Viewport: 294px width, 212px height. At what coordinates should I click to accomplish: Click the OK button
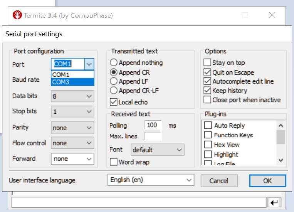point(267,180)
